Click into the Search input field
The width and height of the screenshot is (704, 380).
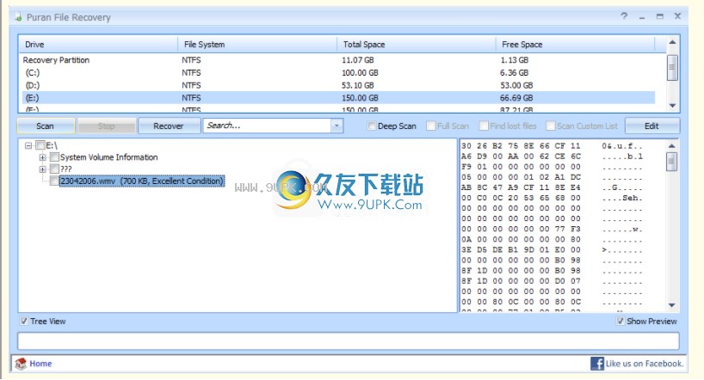268,126
